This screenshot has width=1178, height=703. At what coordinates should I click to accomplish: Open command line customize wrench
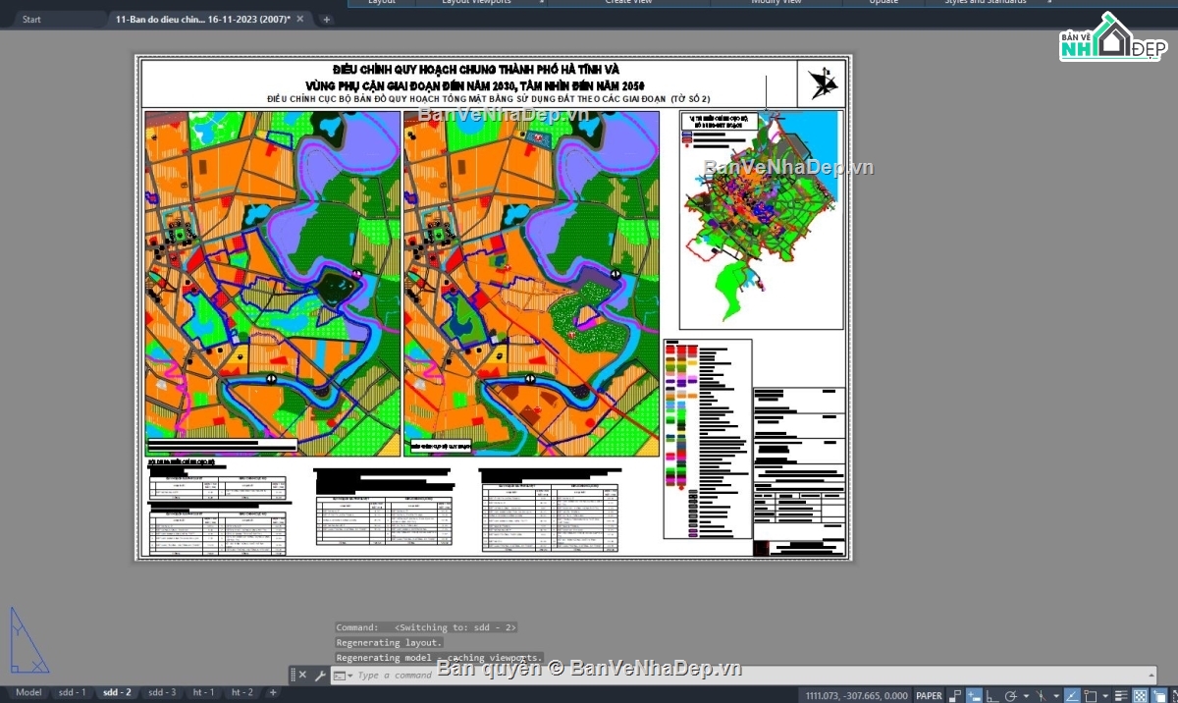320,676
